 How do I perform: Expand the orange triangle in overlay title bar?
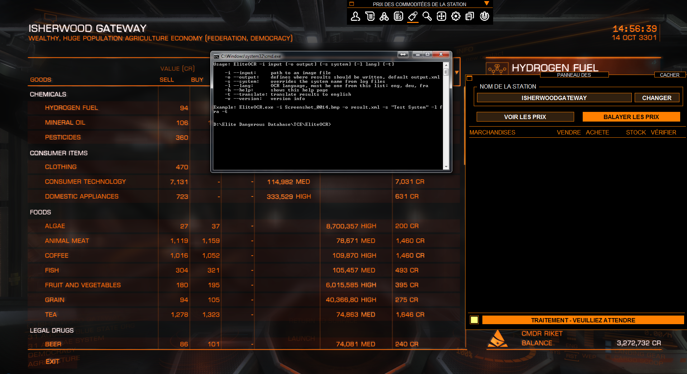pyautogui.click(x=487, y=4)
